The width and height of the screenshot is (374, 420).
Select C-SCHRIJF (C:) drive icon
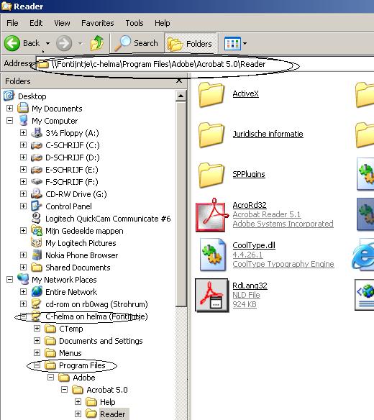click(x=37, y=145)
